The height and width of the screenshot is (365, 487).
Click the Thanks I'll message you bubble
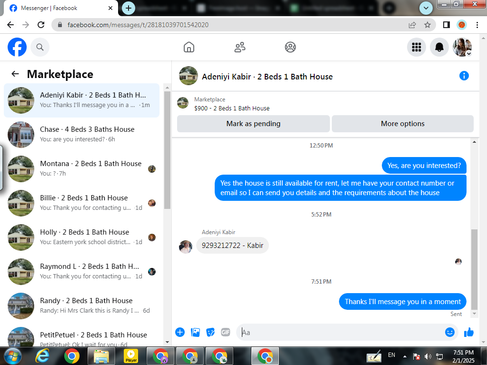coord(403,302)
